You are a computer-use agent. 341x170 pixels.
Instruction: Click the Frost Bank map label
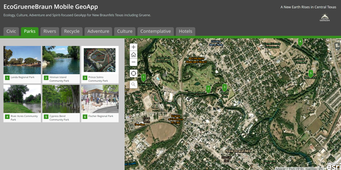147,120
